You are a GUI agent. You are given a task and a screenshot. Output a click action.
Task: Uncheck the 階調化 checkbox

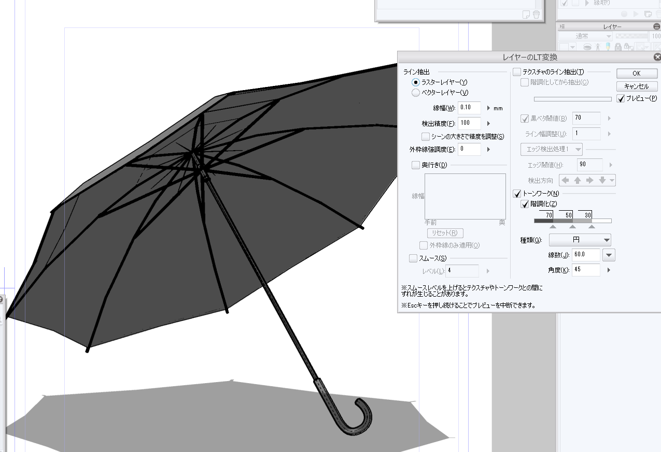click(x=525, y=204)
